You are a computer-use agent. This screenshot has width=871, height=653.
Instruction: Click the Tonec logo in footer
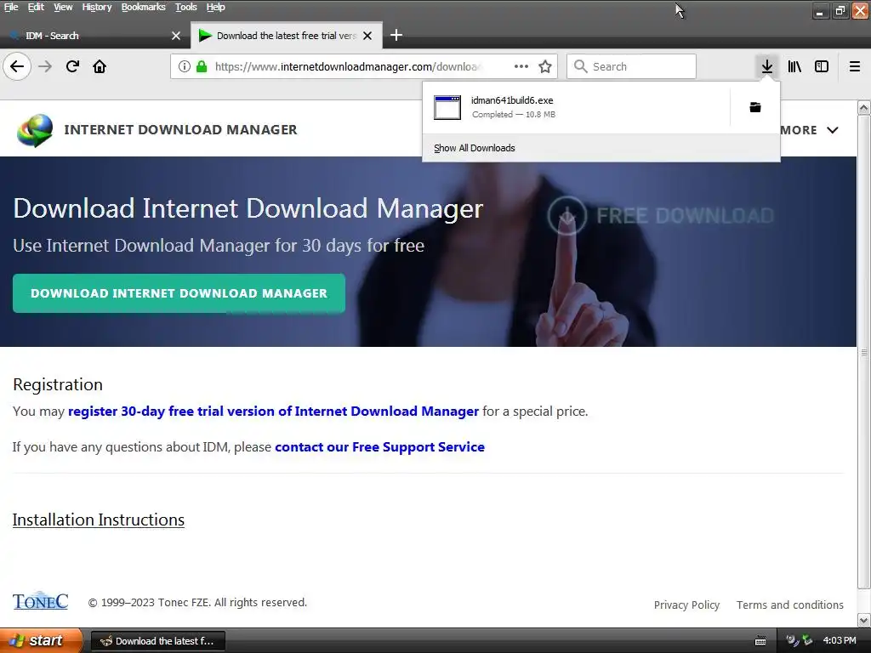[x=40, y=601]
